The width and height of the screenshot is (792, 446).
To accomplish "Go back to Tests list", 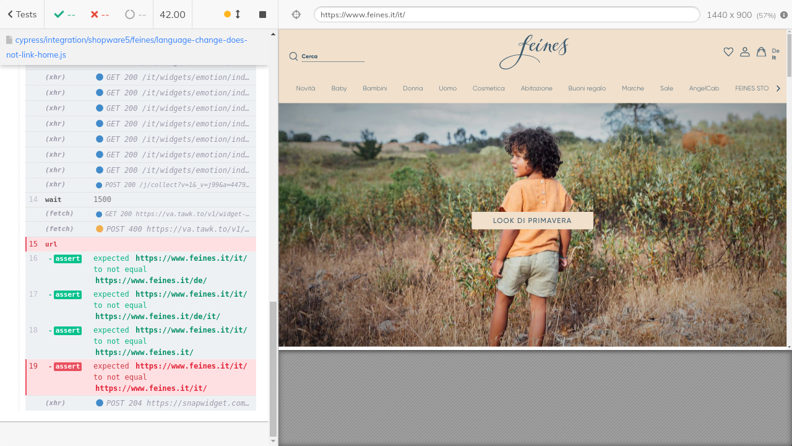I will click(x=22, y=14).
